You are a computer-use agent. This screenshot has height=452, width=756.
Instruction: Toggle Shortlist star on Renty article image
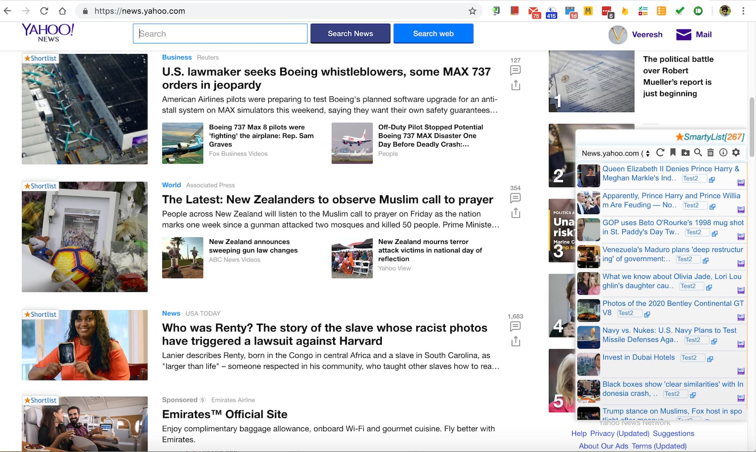pyautogui.click(x=40, y=314)
